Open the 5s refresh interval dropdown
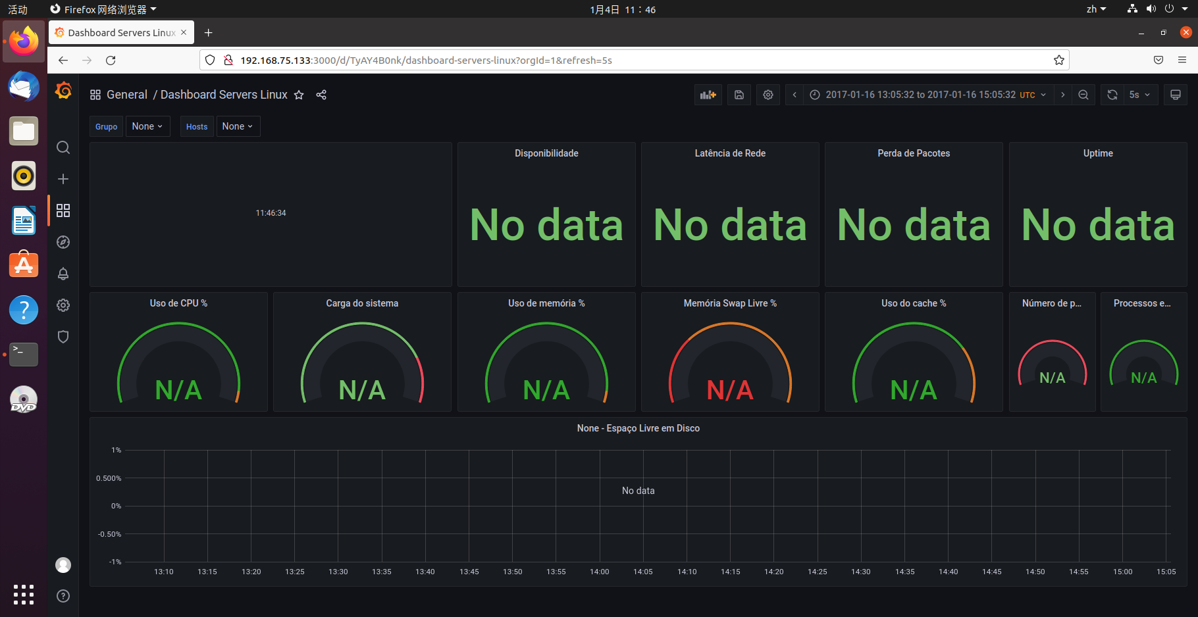Image resolution: width=1198 pixels, height=617 pixels. [x=1138, y=94]
